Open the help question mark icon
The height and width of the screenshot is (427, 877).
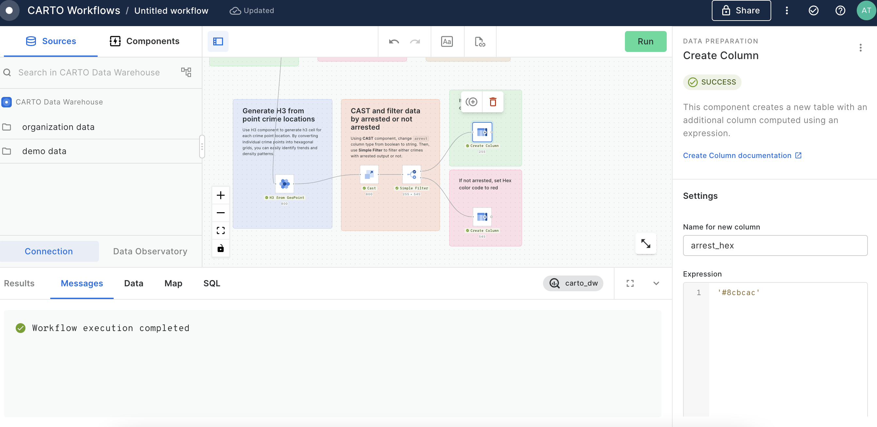pyautogui.click(x=840, y=10)
